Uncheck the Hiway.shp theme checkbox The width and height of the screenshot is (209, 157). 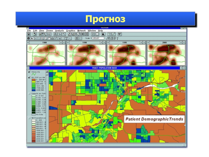[29, 72]
